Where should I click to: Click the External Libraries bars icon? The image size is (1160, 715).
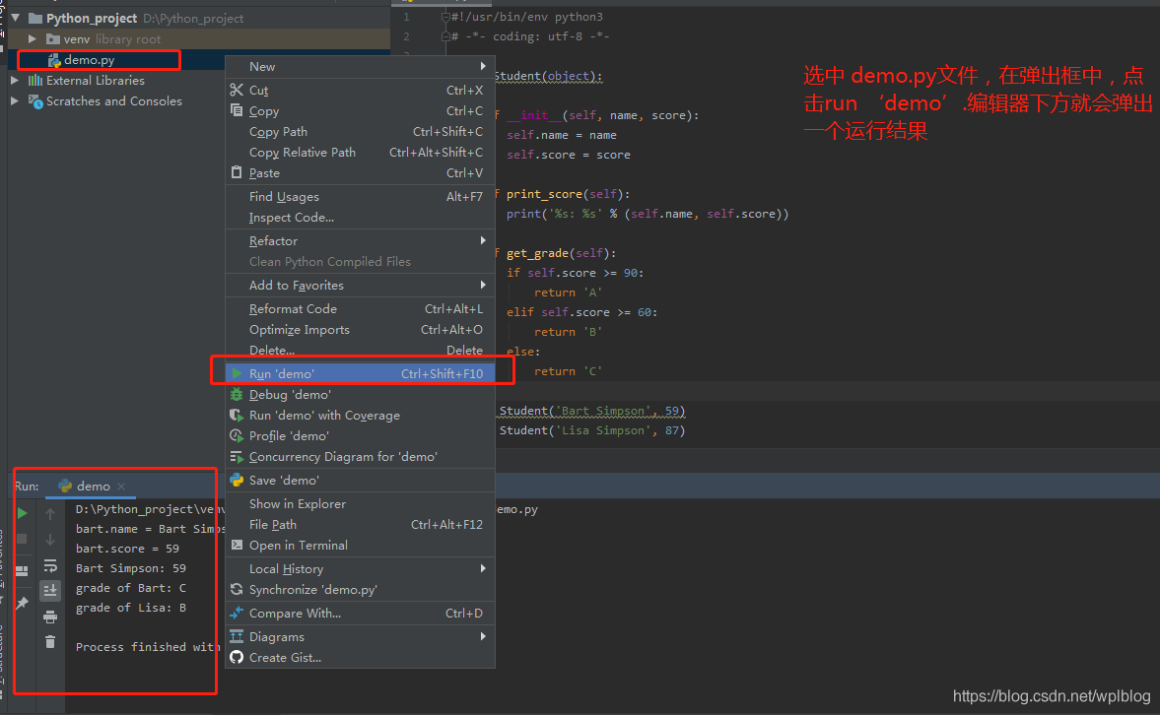pos(34,80)
